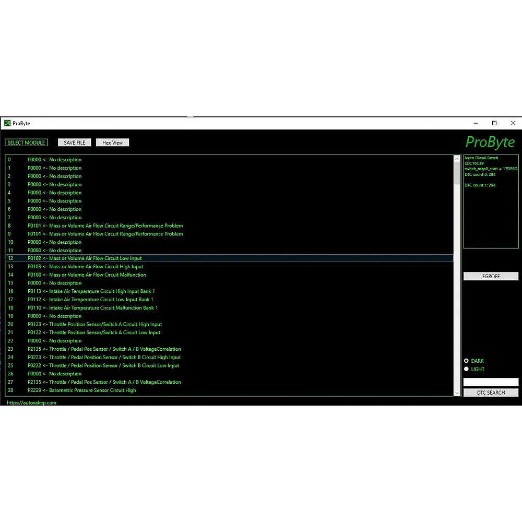Click the SELECT MODULE button
This screenshot has width=522, height=522.
pos(27,143)
